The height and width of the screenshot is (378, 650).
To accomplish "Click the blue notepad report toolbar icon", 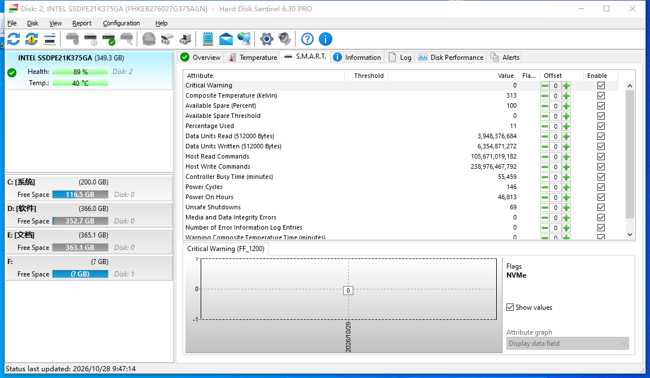I will [x=207, y=39].
